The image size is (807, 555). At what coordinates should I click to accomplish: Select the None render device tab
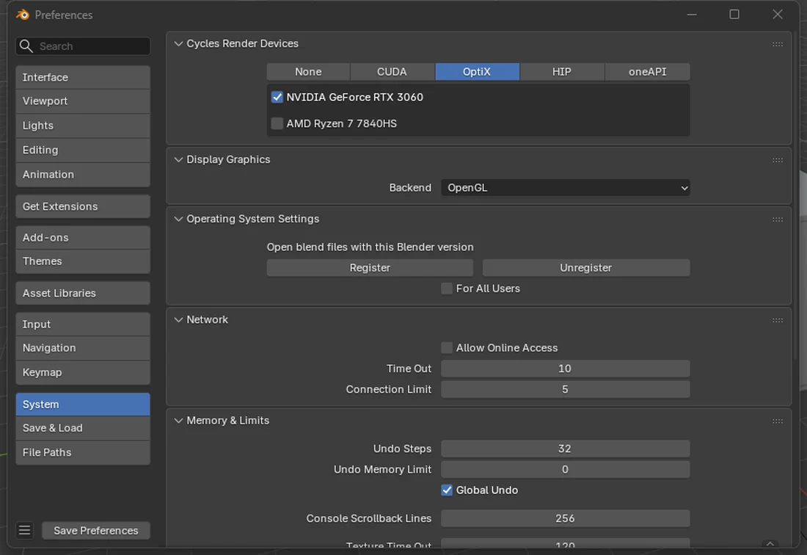click(x=308, y=71)
